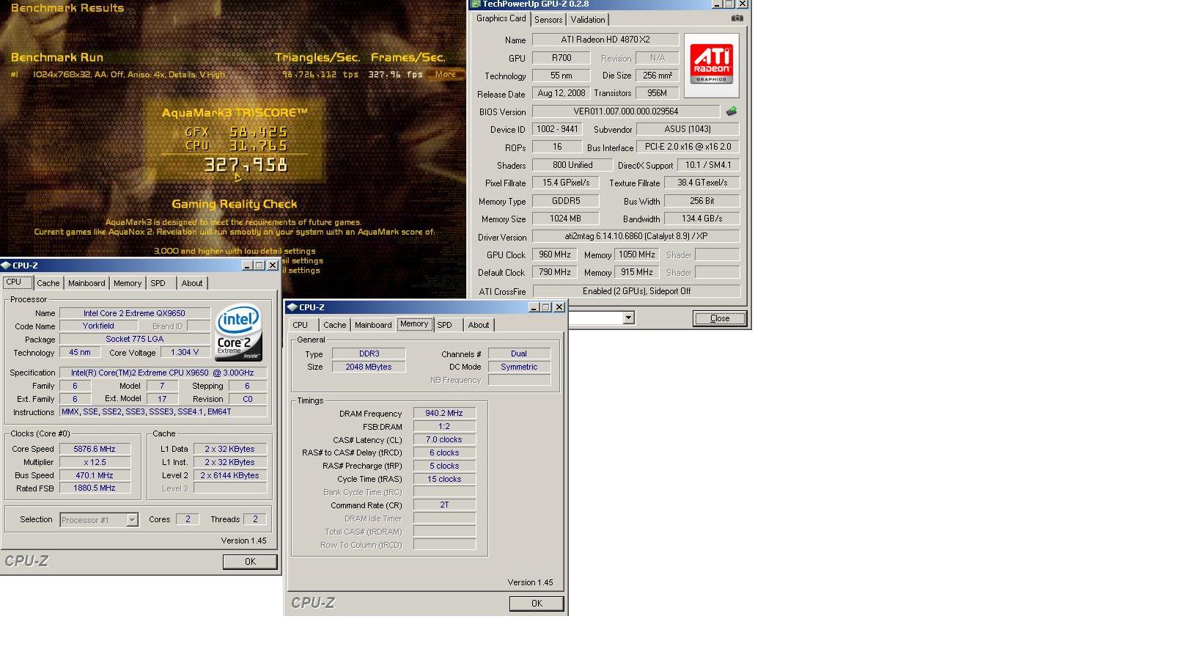Switch to the Validation tab in GPU-Z

tap(588, 20)
